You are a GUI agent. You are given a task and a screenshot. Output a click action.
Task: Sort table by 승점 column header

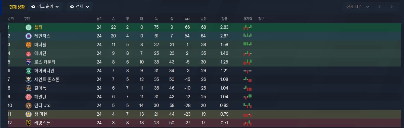[204, 18]
